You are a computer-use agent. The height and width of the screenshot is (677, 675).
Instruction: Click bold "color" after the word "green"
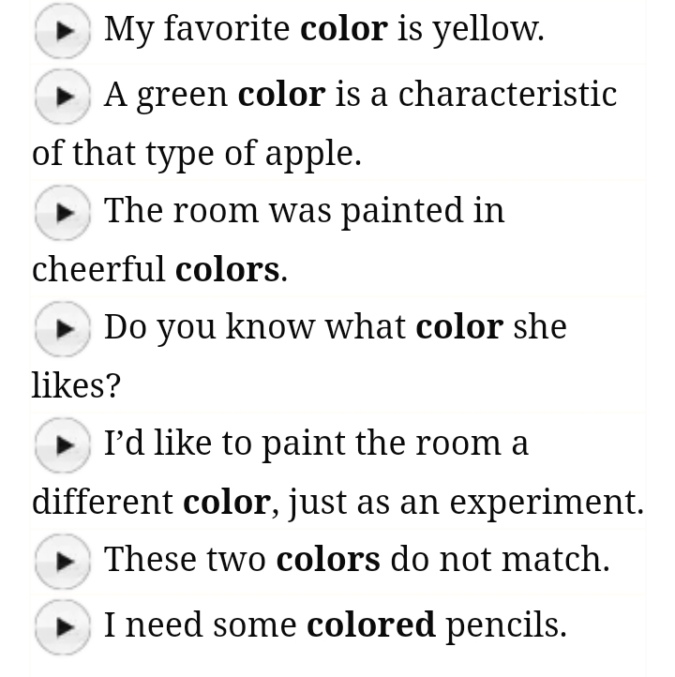[x=281, y=95]
